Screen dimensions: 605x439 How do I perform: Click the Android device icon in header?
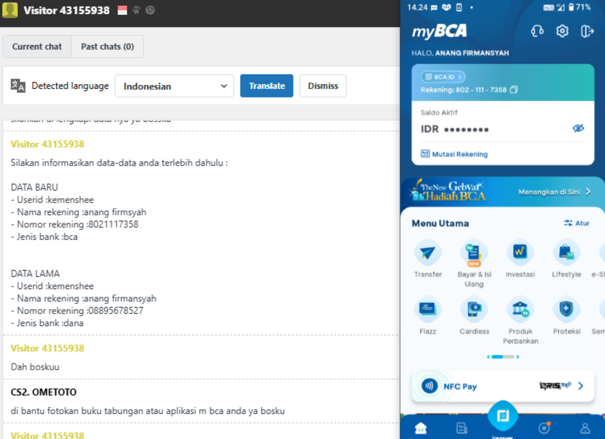pyautogui.click(x=136, y=10)
